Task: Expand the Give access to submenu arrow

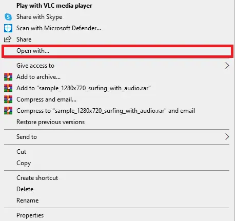Action: [x=227, y=66]
